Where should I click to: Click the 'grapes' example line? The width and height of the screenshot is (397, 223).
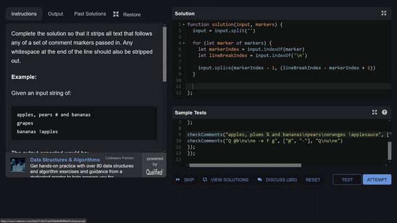(x=25, y=123)
